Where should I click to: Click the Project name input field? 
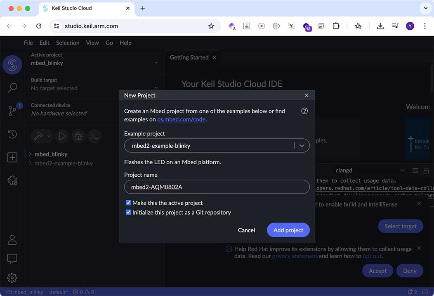217,187
